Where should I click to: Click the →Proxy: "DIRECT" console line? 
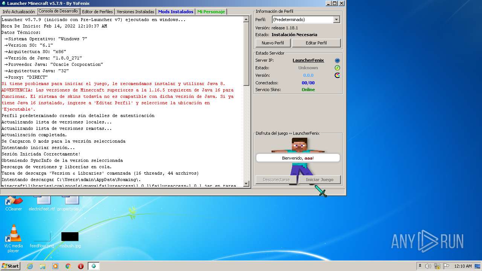[26, 77]
